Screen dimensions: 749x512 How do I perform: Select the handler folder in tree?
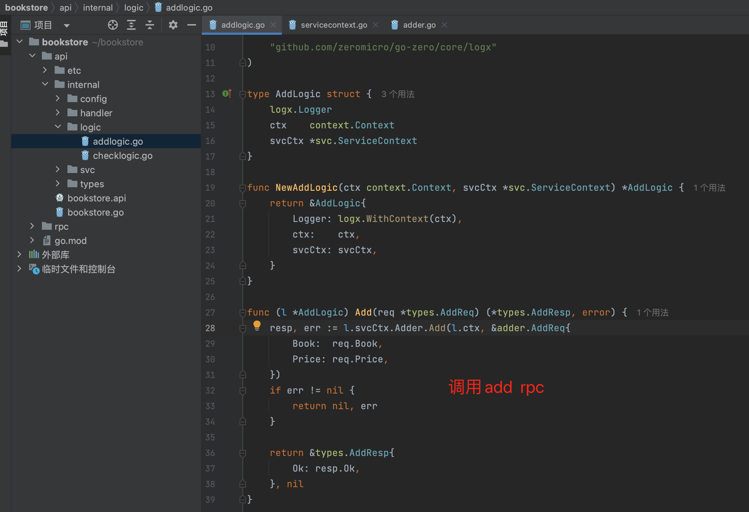point(106,113)
